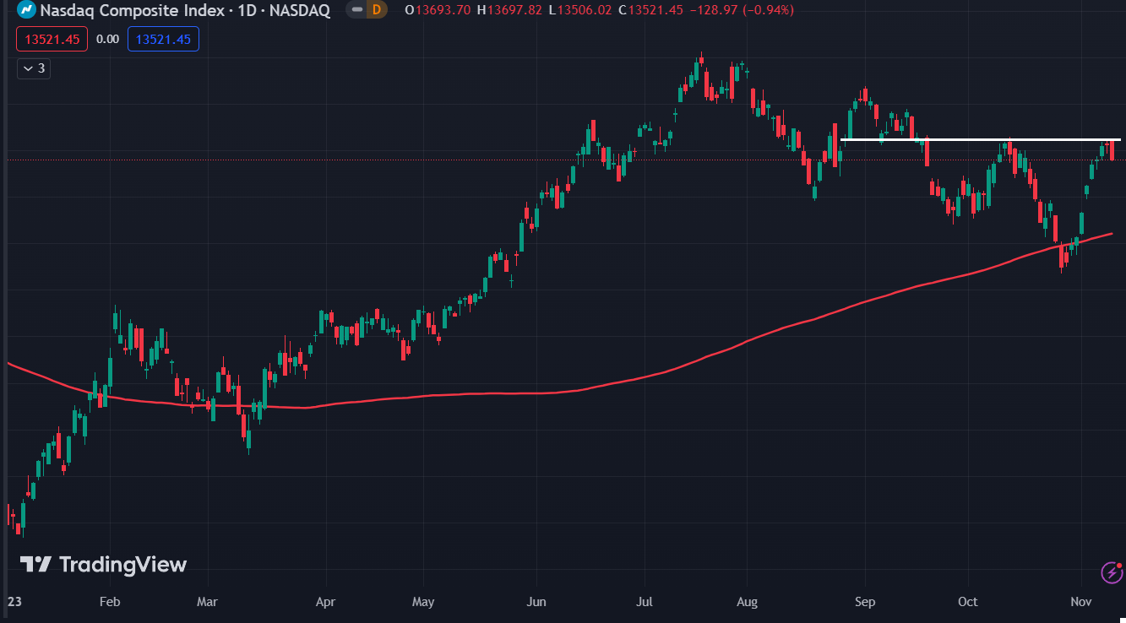Click the May label on the time axis
Viewport: 1126px width, 623px height.
(x=423, y=602)
